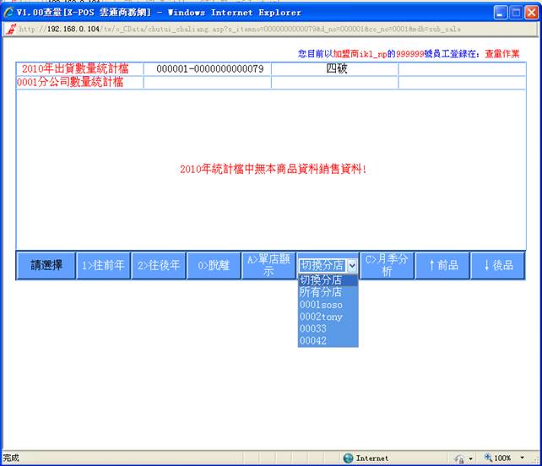This screenshot has height=466, width=542.
Task: Go to previous product with ↑前品
Action: pyautogui.click(x=442, y=265)
